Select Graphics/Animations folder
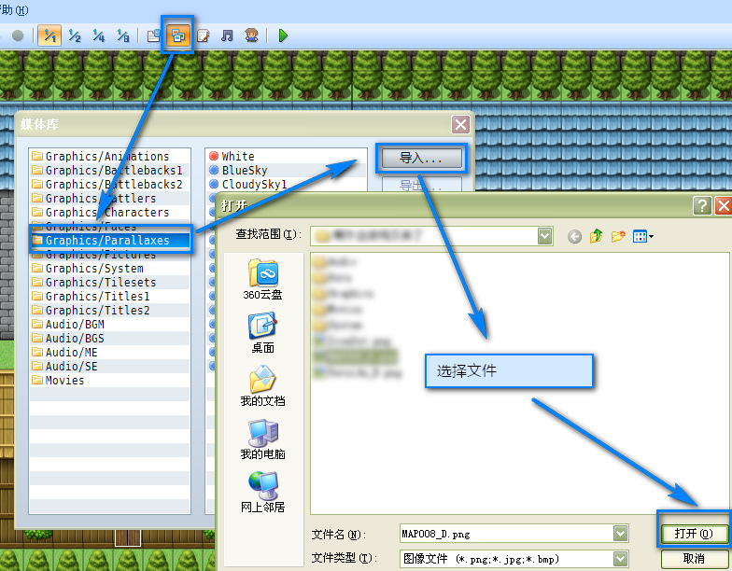Image resolution: width=732 pixels, height=571 pixels. pyautogui.click(x=110, y=157)
